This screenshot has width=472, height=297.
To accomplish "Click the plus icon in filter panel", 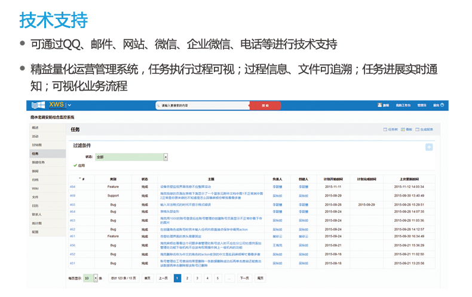I will (x=429, y=147).
